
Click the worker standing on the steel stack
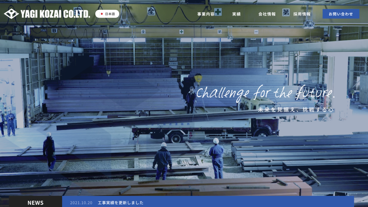coord(191,100)
